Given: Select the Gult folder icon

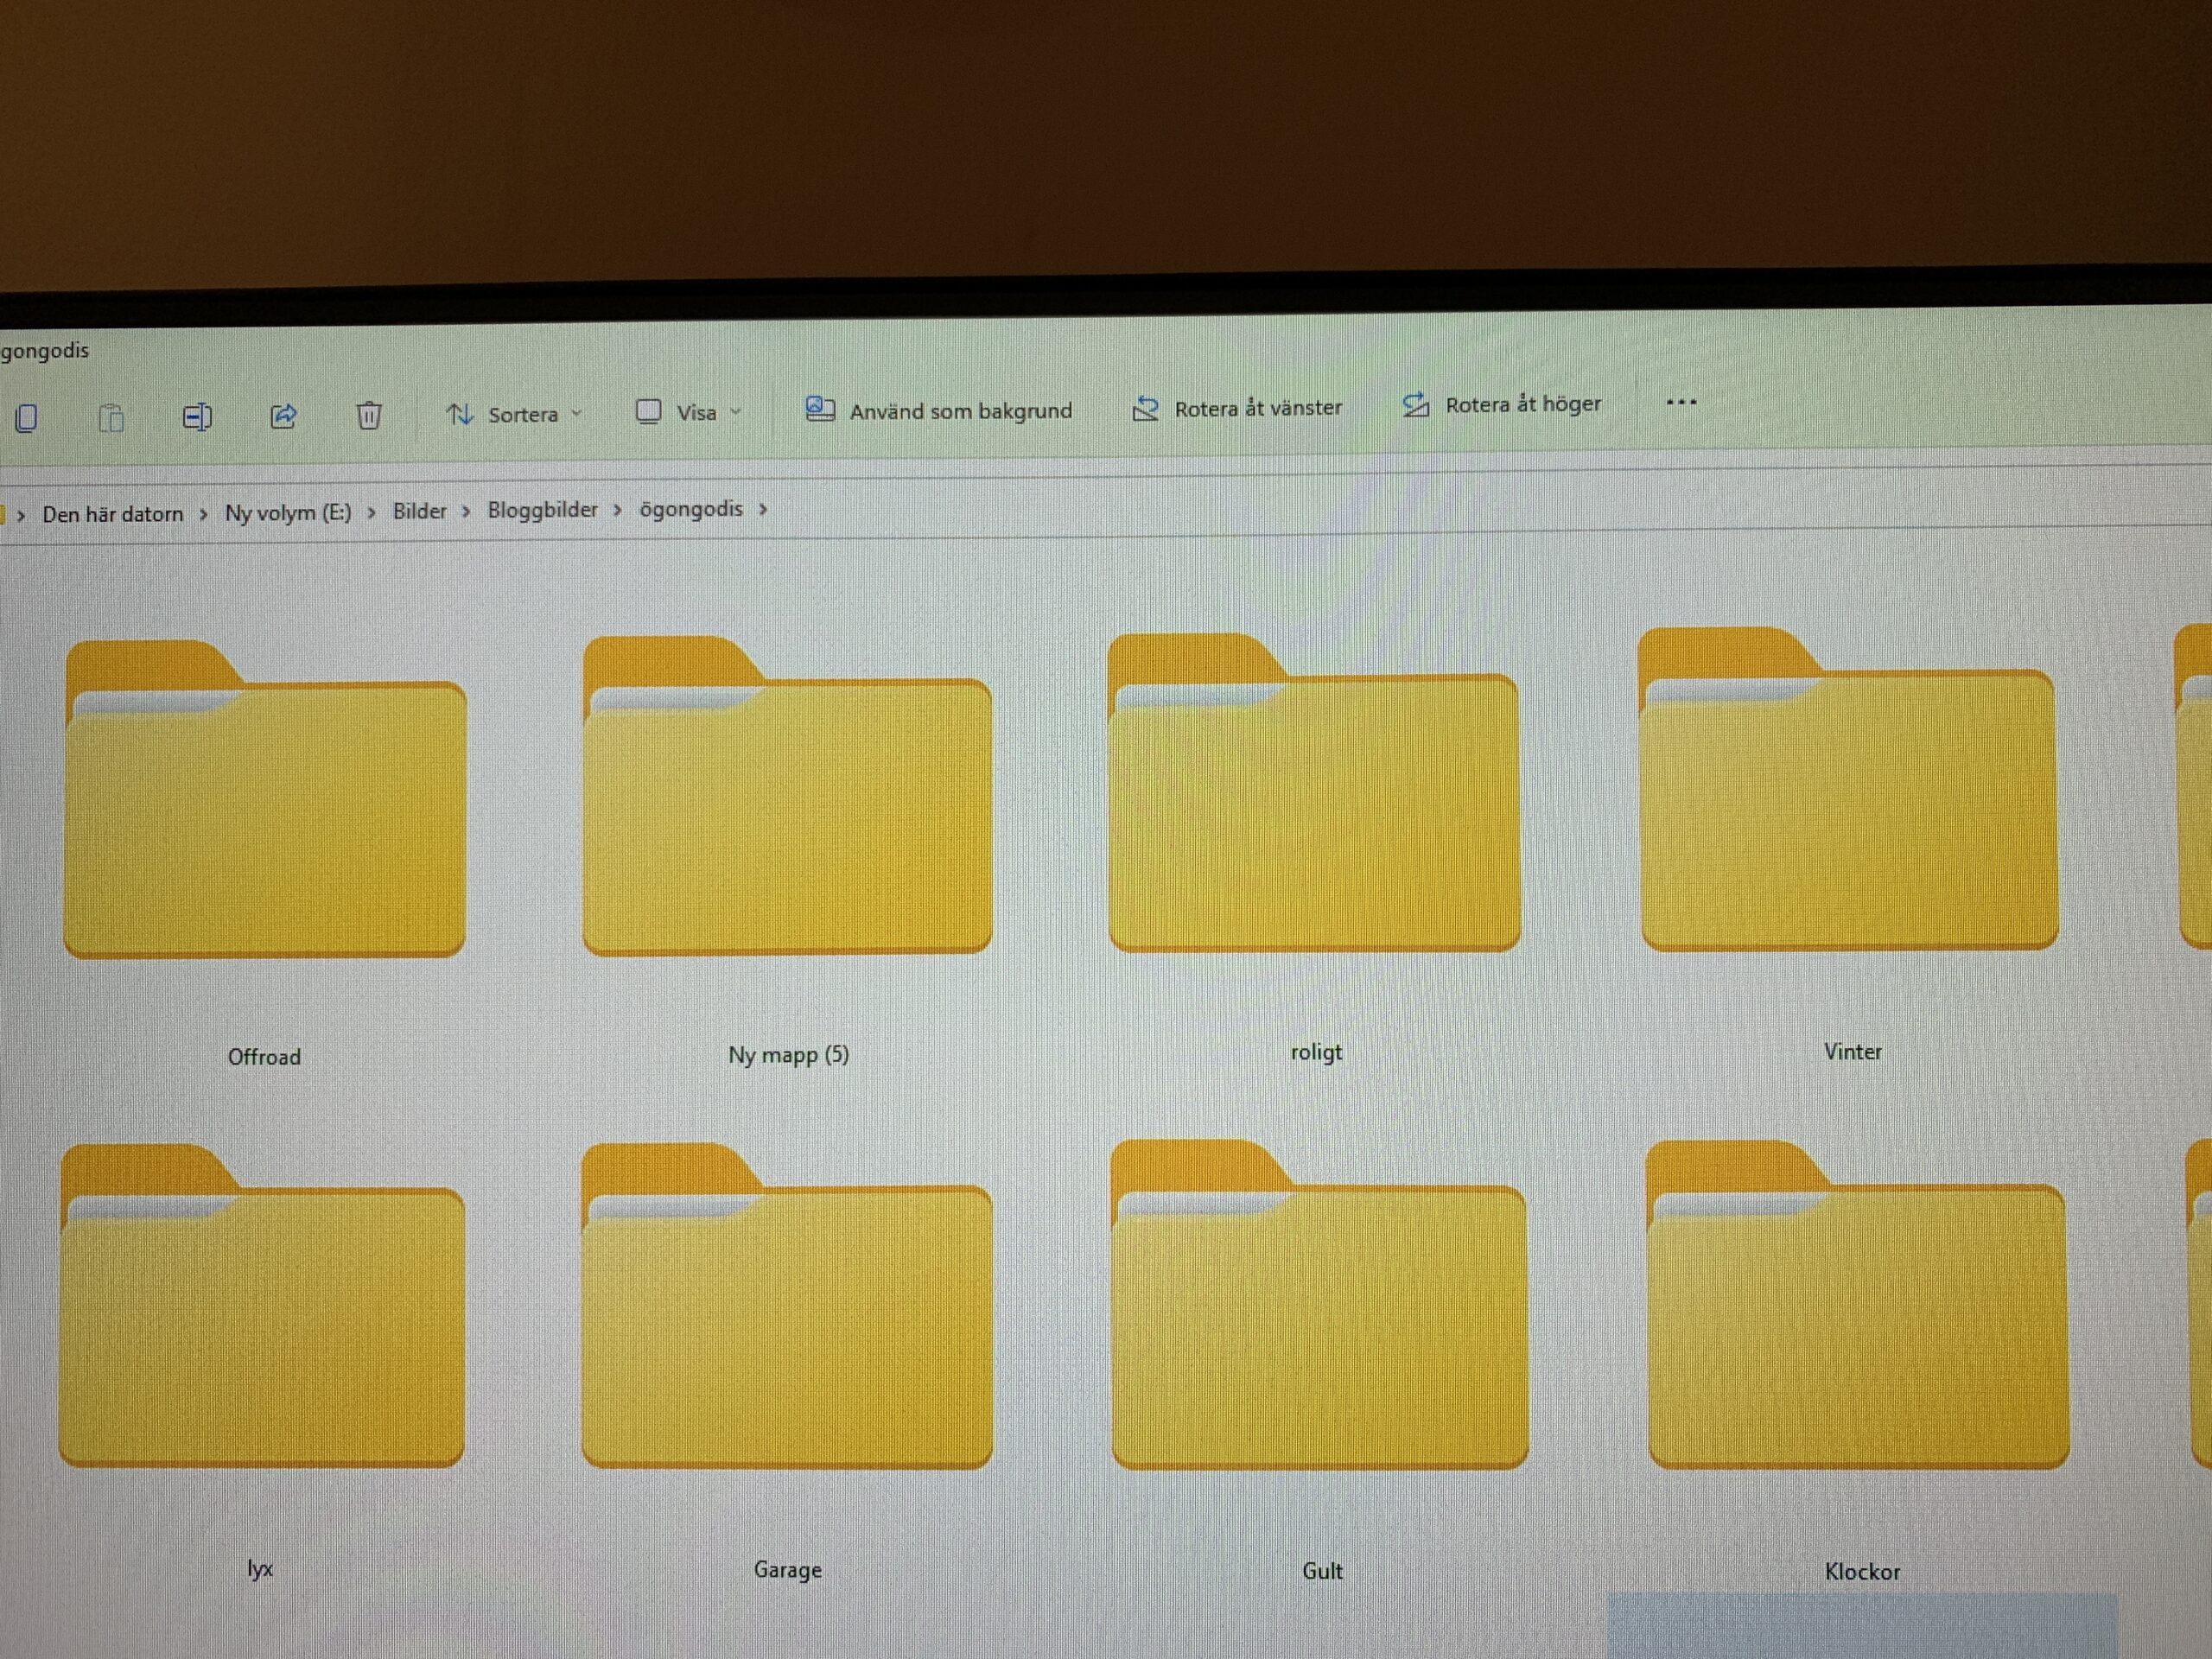Looking at the screenshot, I should [1320, 1305].
